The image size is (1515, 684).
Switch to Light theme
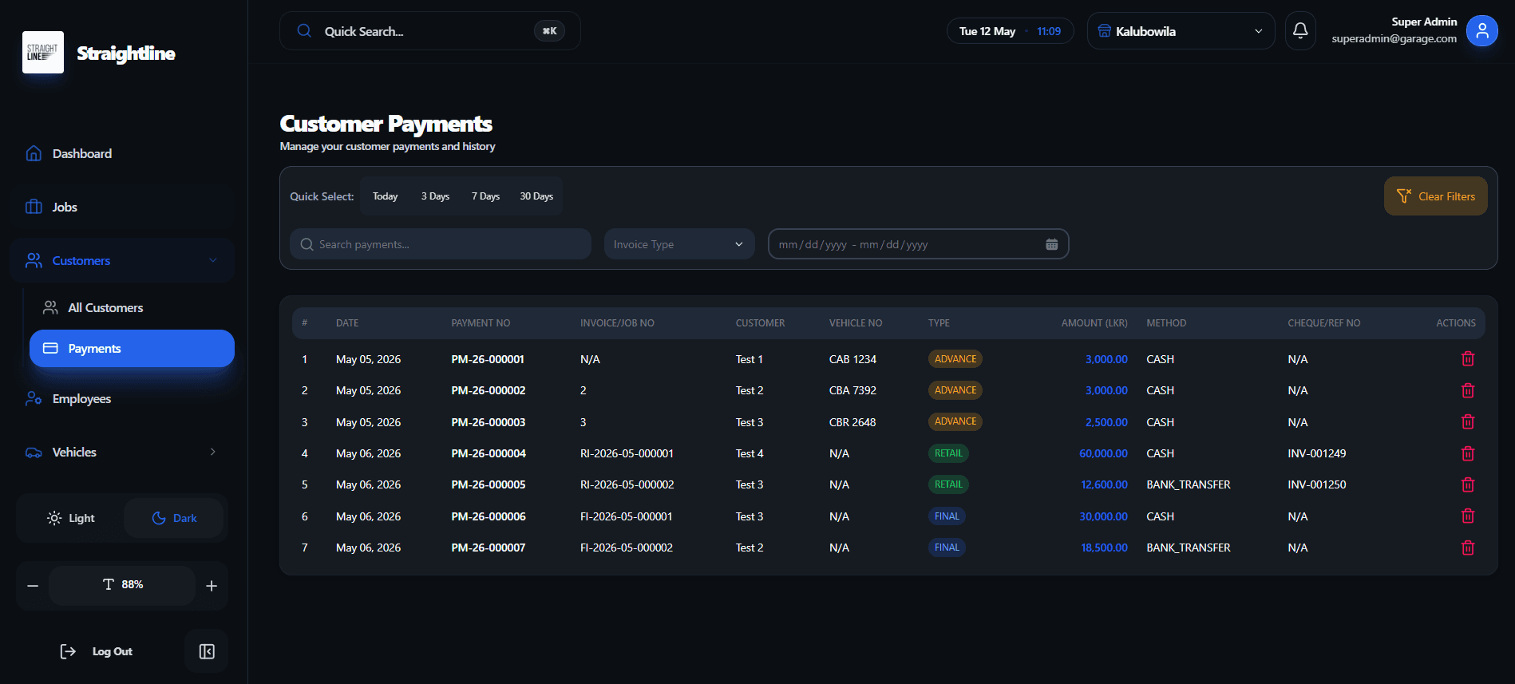(70, 518)
